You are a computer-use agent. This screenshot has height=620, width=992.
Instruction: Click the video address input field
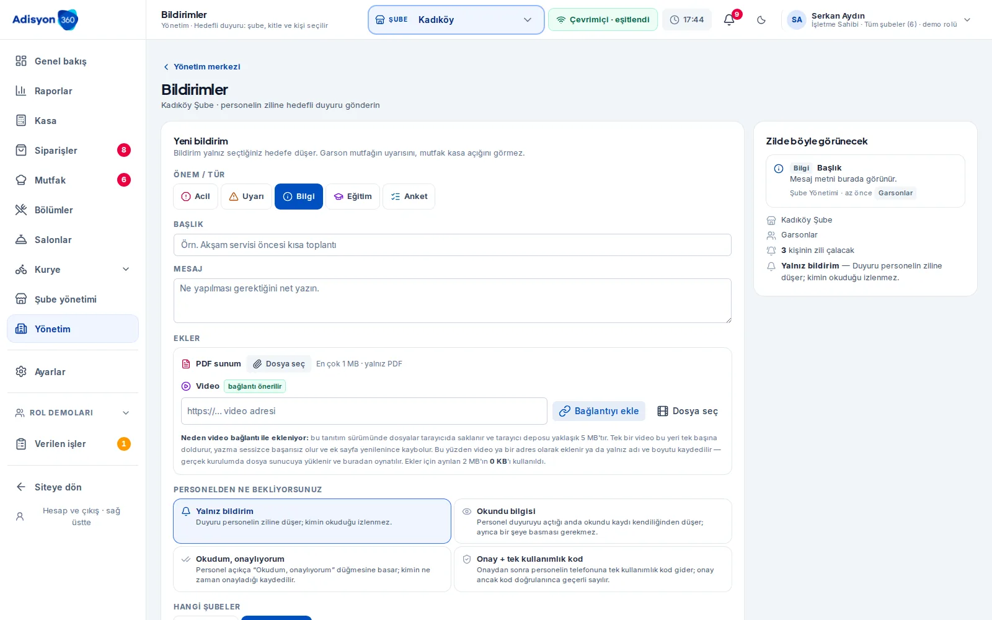(364, 411)
